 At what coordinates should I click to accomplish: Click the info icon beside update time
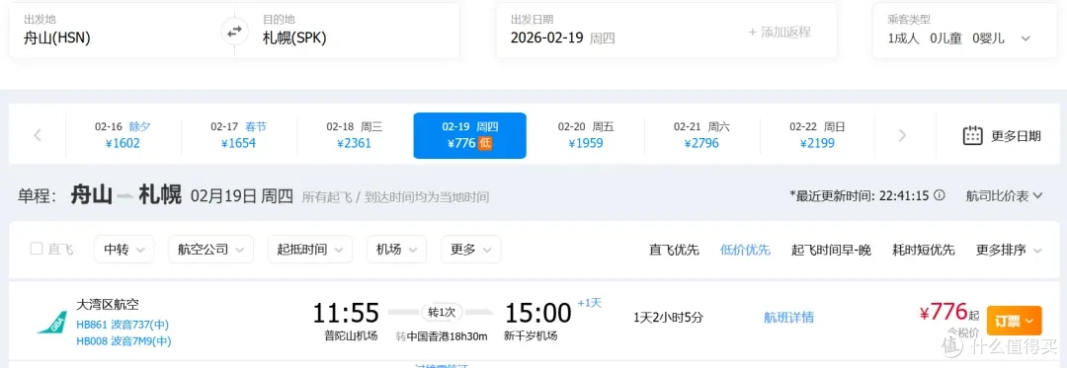point(940,195)
